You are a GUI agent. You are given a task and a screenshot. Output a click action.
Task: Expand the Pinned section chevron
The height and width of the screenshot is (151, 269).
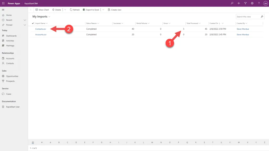pyautogui.click(x=25, y=25)
